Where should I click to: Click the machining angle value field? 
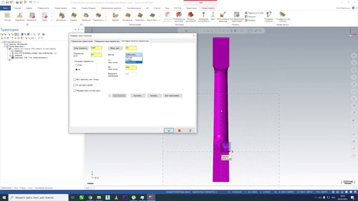(96, 55)
